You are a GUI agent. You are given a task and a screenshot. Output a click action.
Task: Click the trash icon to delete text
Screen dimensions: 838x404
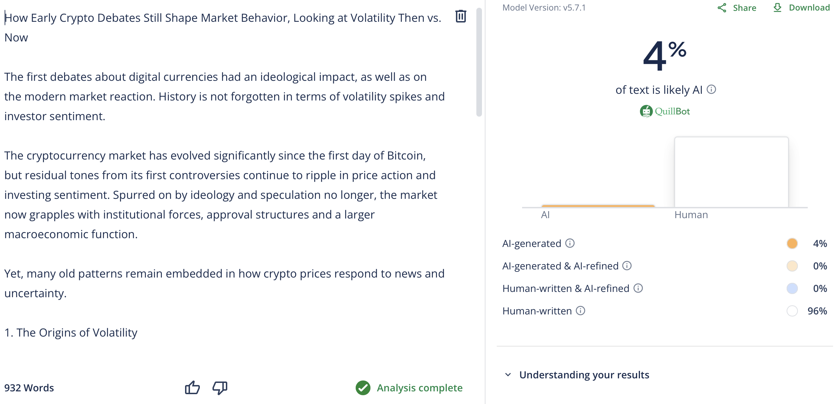point(461,16)
